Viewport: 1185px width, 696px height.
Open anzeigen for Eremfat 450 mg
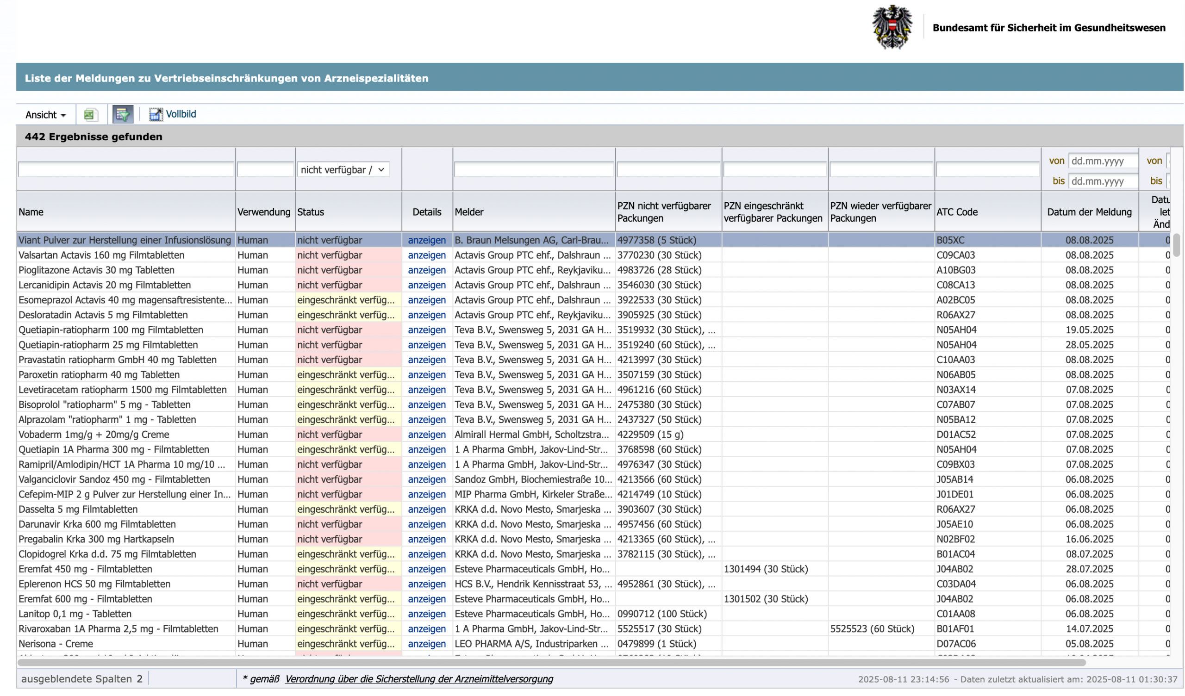[426, 569]
